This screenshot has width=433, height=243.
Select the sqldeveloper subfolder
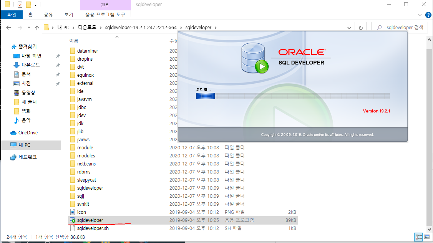90,188
